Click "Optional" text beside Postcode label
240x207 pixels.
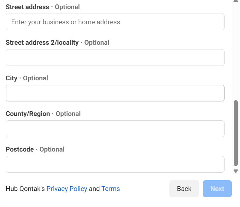(x=52, y=149)
